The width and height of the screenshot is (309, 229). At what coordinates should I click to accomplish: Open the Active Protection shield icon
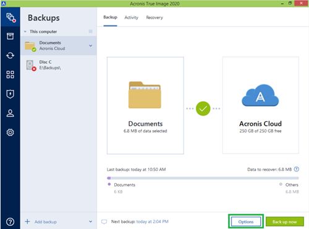10,94
